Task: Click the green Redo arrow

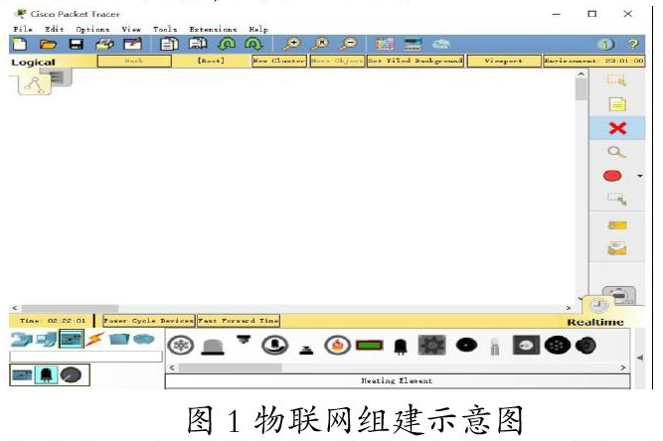Action: click(253, 44)
